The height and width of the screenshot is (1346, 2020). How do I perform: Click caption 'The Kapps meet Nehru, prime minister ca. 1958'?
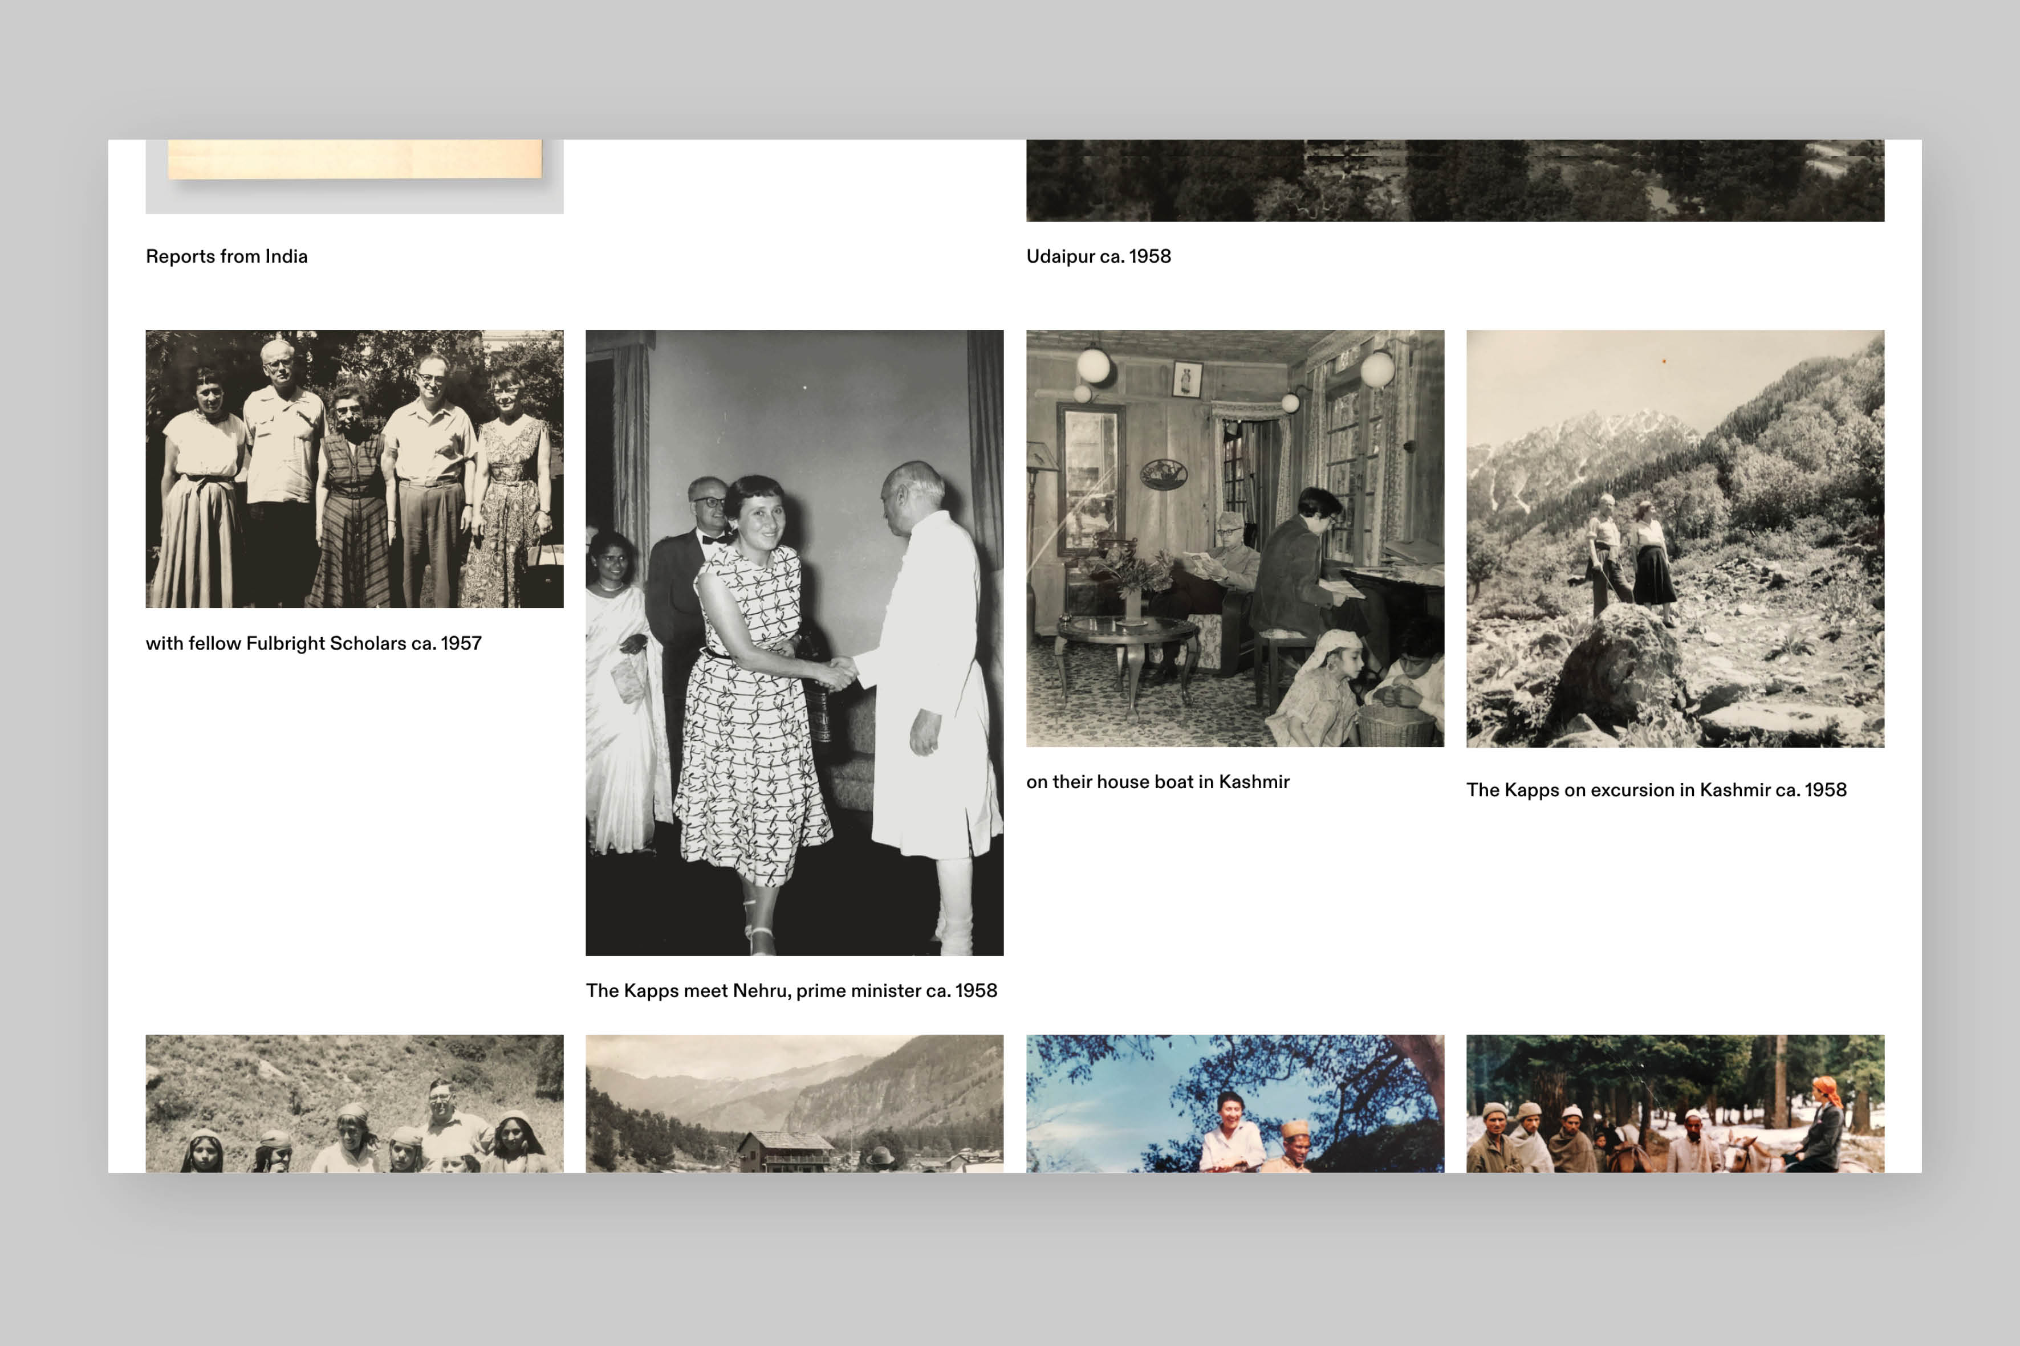tap(791, 992)
